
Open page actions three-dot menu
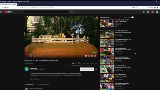(132, 8)
